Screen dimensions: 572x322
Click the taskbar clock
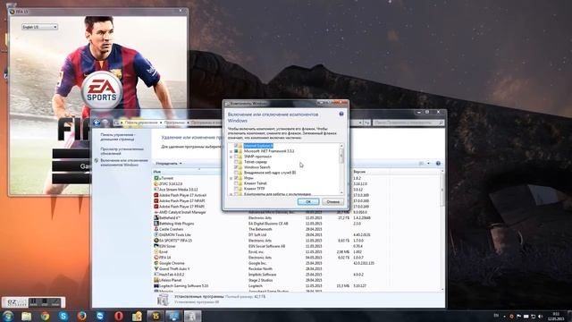pyautogui.click(x=556, y=316)
